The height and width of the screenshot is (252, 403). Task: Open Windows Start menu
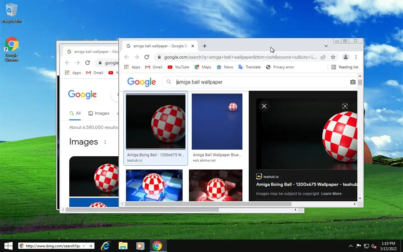pos(8,246)
